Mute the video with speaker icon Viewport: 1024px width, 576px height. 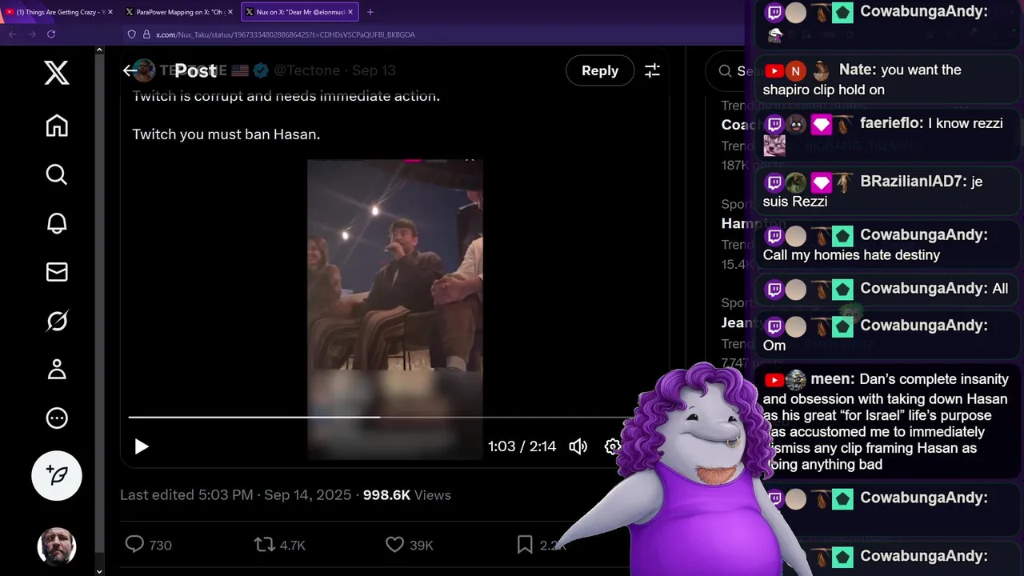click(x=578, y=446)
